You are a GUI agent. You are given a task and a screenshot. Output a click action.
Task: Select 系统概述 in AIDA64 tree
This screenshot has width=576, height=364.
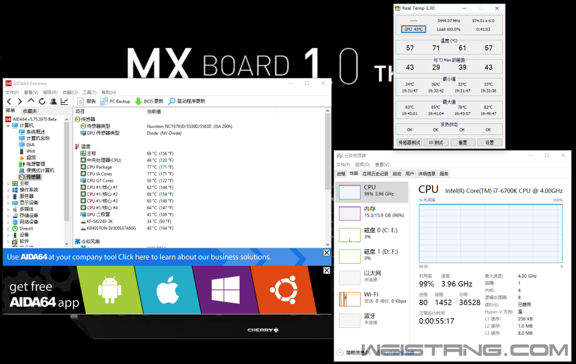(x=32, y=132)
